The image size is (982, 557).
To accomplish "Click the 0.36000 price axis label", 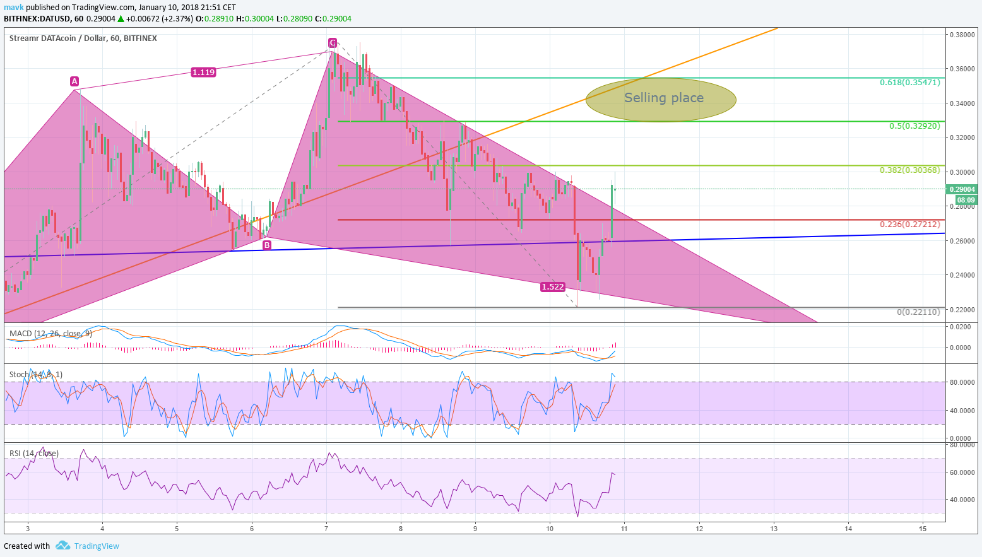I will pyautogui.click(x=962, y=69).
